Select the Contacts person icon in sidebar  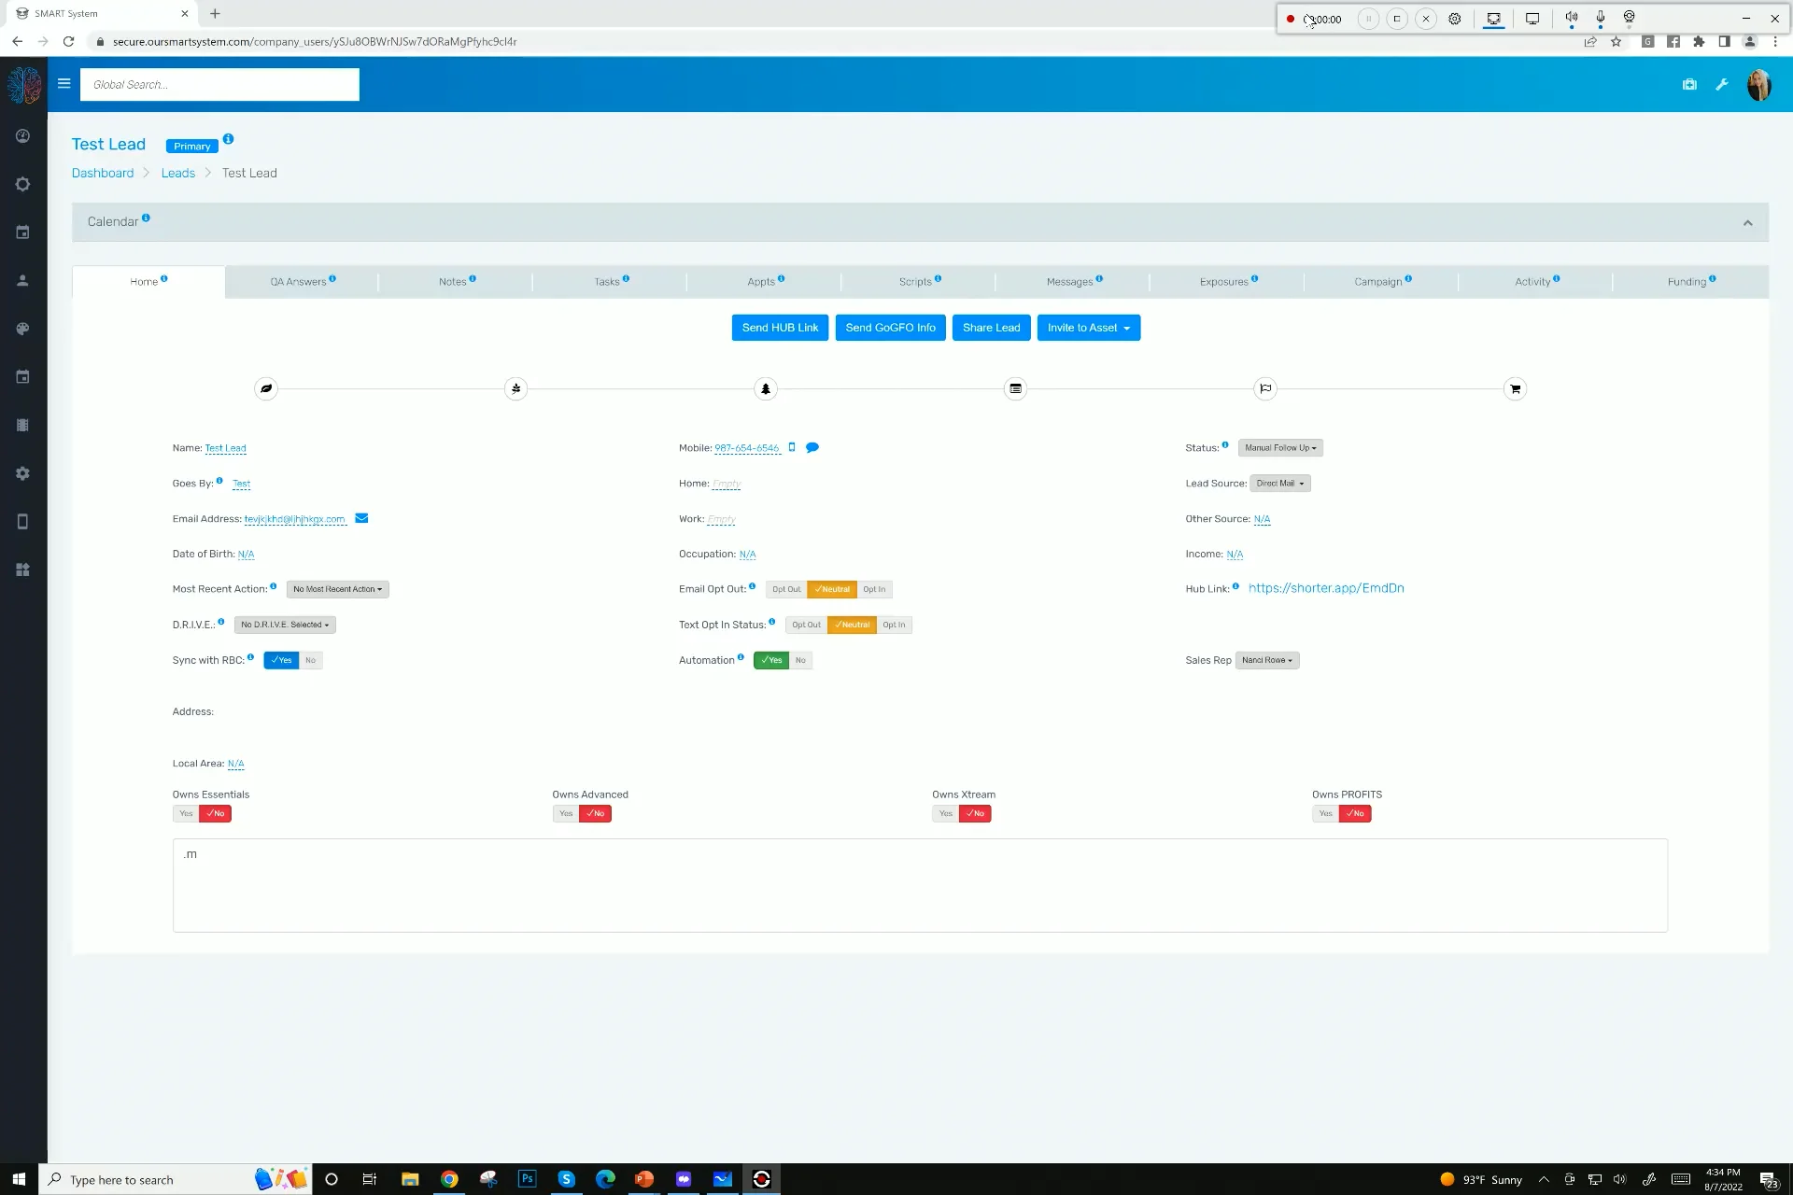[22, 280]
